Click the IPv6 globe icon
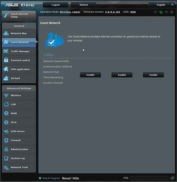177x182 pixels. tap(6, 122)
